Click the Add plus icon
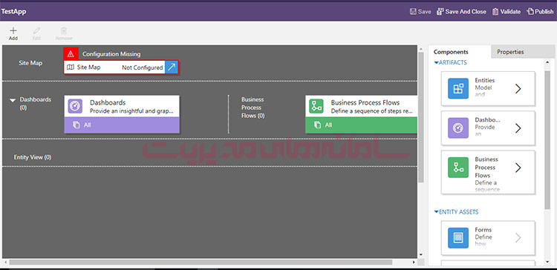The image size is (557, 270). (x=13, y=30)
